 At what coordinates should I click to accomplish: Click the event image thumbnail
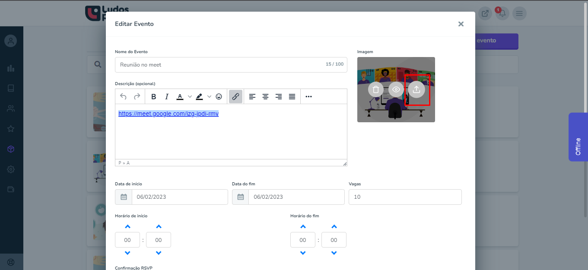click(x=396, y=89)
